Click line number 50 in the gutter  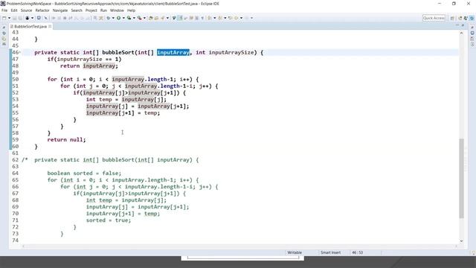tap(15, 79)
